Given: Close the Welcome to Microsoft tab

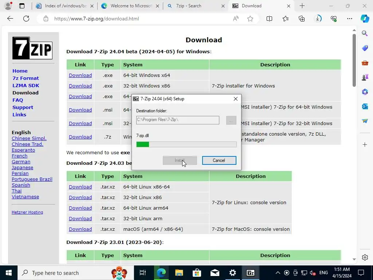Looking at the screenshot, I should (157, 6).
